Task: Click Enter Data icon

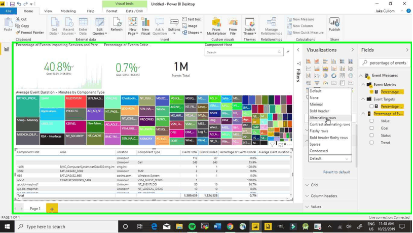Action: [x=83, y=26]
